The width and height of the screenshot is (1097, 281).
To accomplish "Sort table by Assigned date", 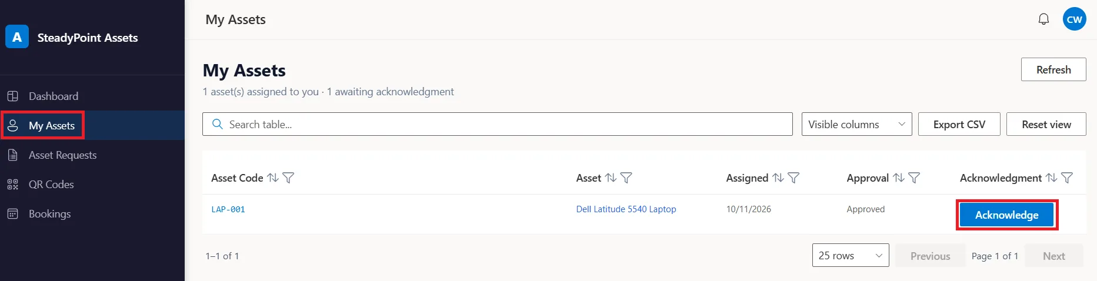I will (x=778, y=178).
